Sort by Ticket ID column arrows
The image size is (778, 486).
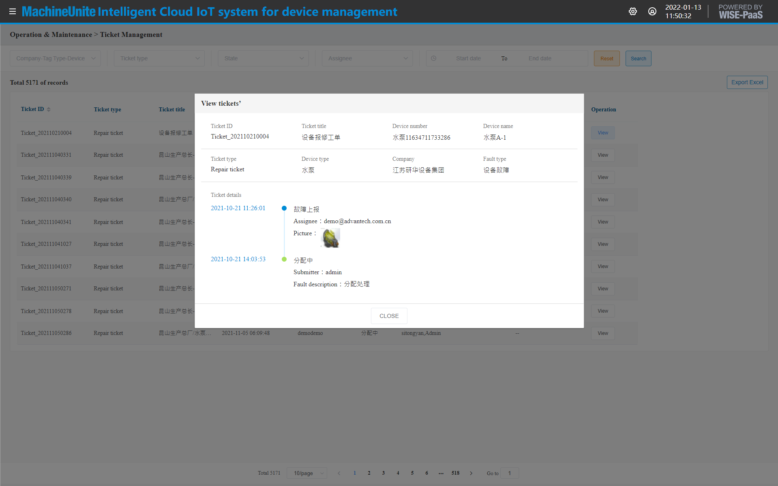click(49, 109)
